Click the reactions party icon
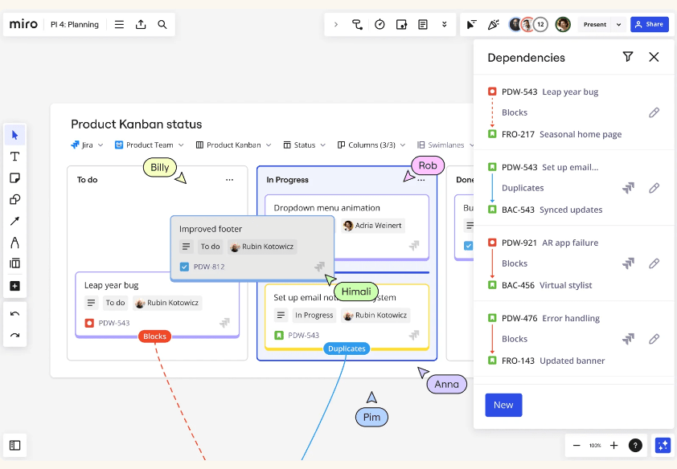677x469 pixels. (493, 25)
